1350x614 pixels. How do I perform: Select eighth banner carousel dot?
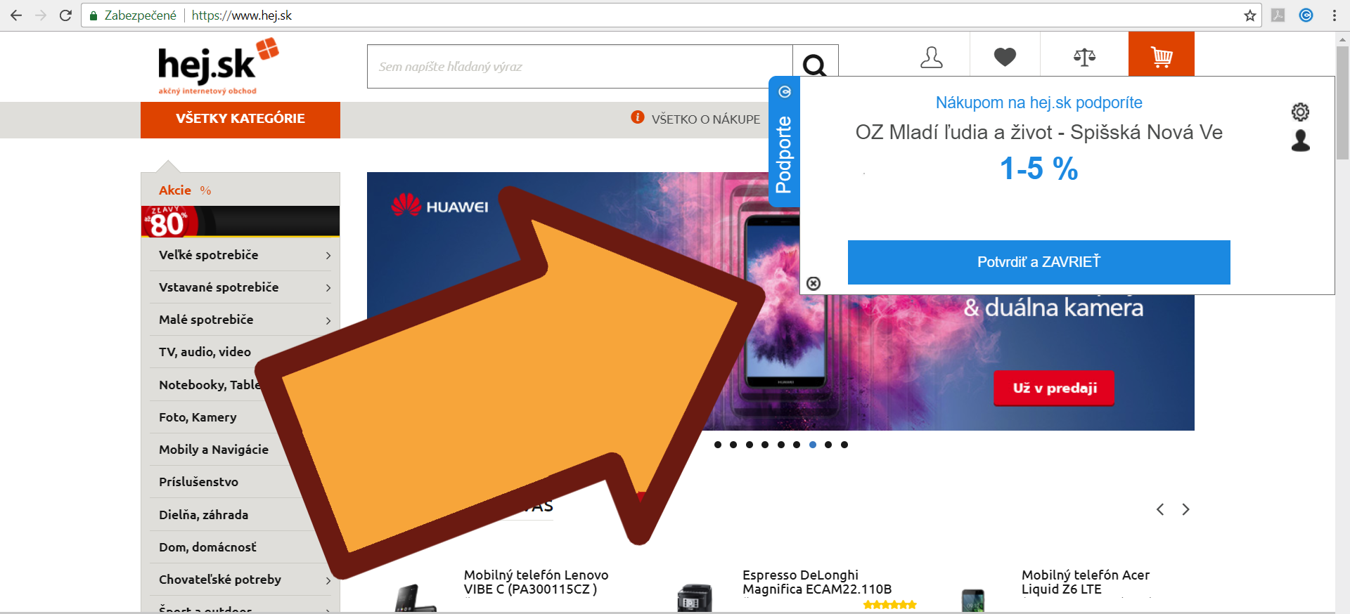coord(828,445)
